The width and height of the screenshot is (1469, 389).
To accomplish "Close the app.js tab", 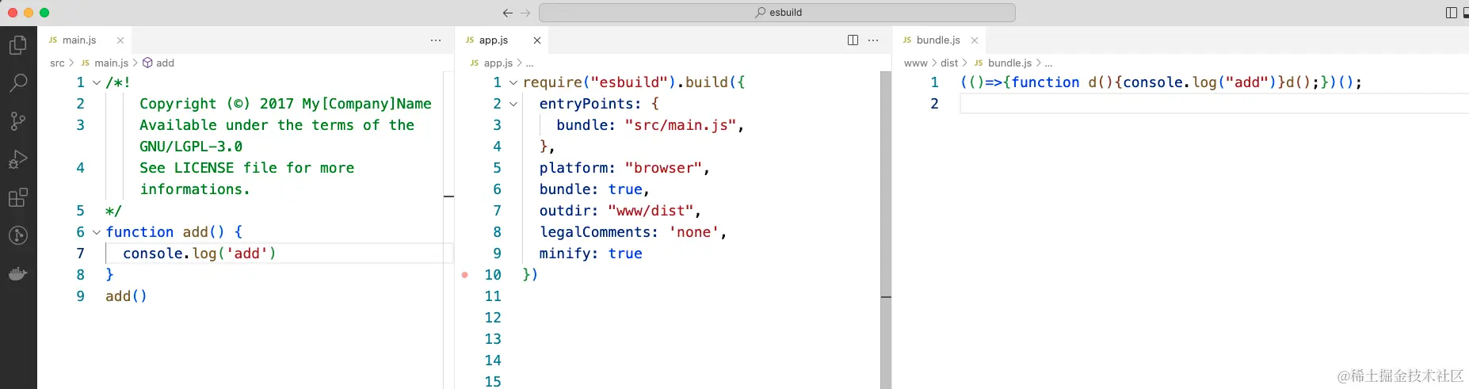I will [x=537, y=40].
